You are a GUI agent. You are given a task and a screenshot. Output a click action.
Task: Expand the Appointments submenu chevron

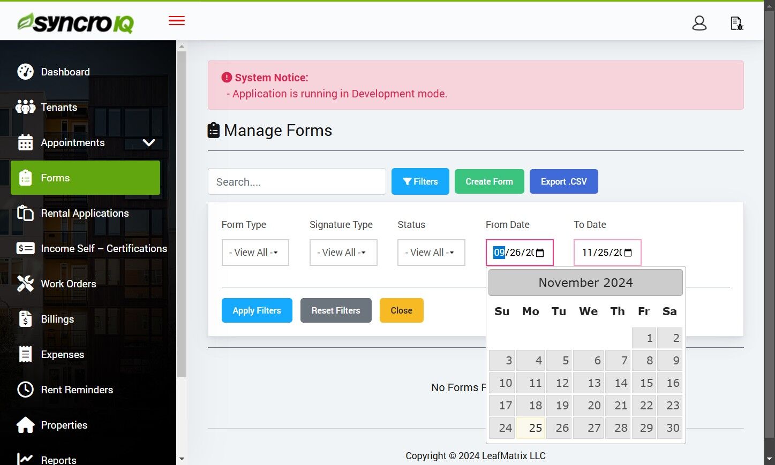[x=149, y=142]
